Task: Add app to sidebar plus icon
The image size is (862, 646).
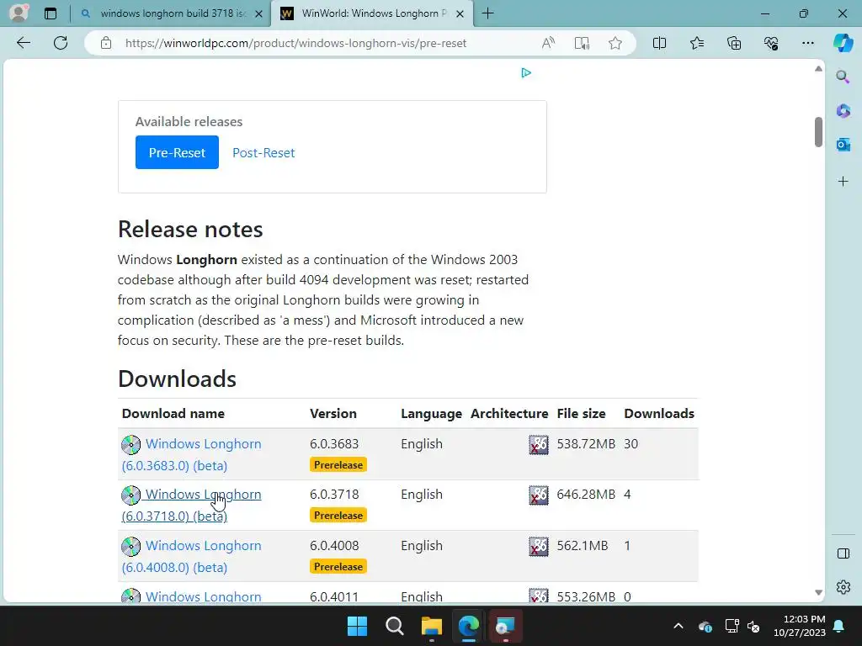Action: [x=843, y=182]
